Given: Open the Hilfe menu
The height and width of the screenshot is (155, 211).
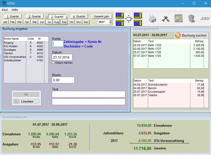Looking at the screenshot, I should coord(15,10).
